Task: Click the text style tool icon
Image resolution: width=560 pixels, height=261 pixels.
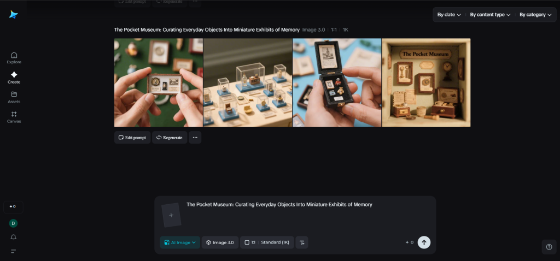Action: tap(302, 242)
